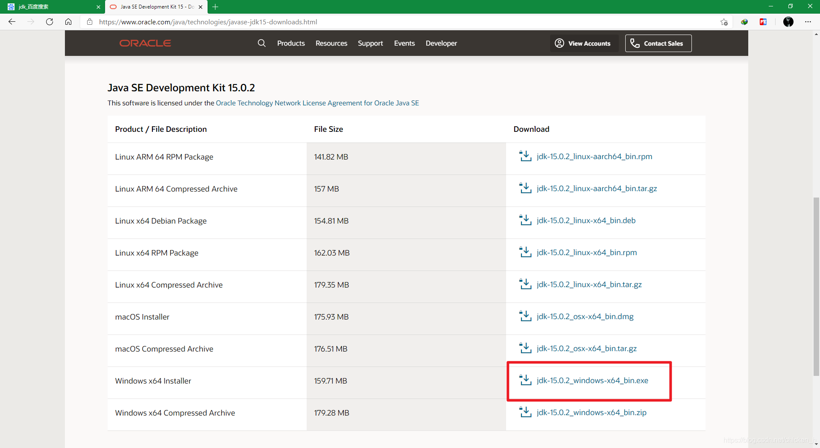820x448 pixels.
Task: Click the browser back arrow
Action: 12,22
